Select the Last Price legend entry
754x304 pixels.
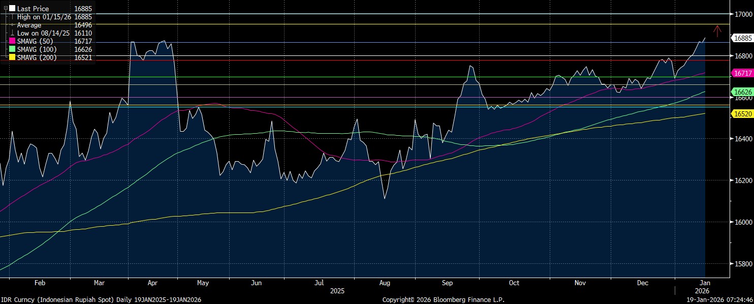33,9
